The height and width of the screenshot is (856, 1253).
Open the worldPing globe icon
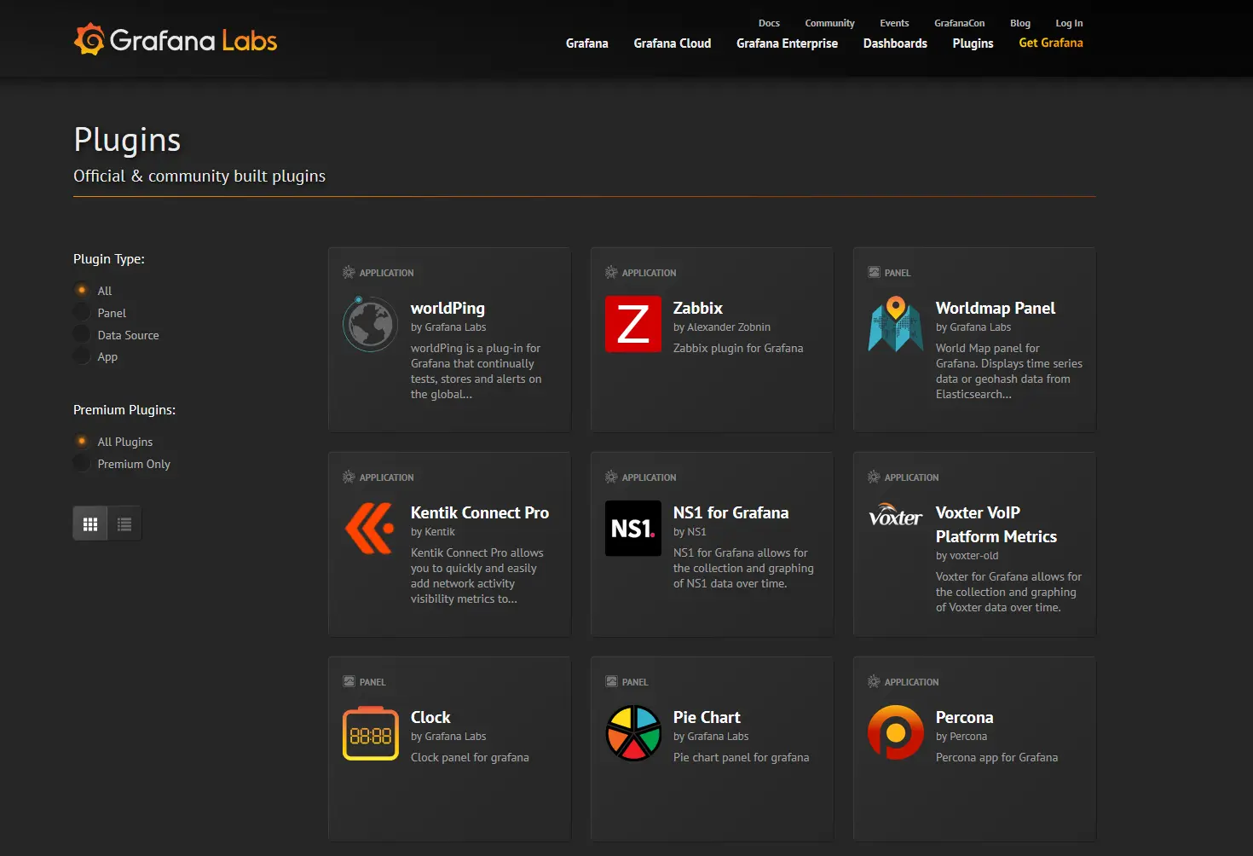[x=370, y=324]
